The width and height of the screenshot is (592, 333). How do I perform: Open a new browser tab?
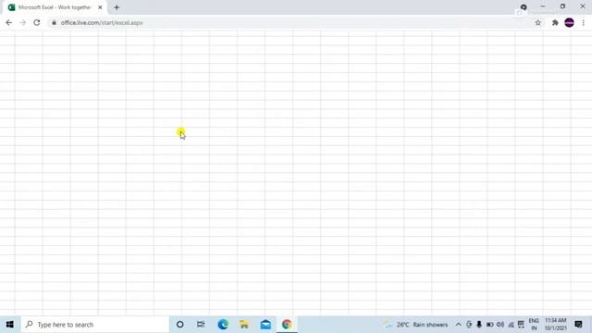(117, 7)
